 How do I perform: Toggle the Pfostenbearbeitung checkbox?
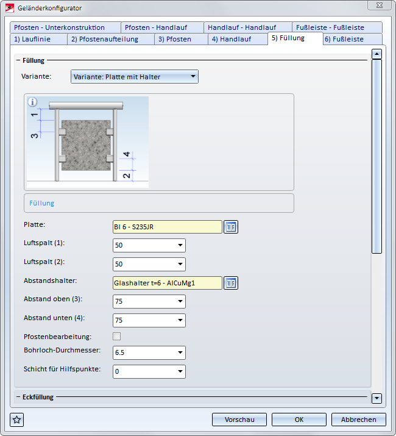(x=117, y=336)
